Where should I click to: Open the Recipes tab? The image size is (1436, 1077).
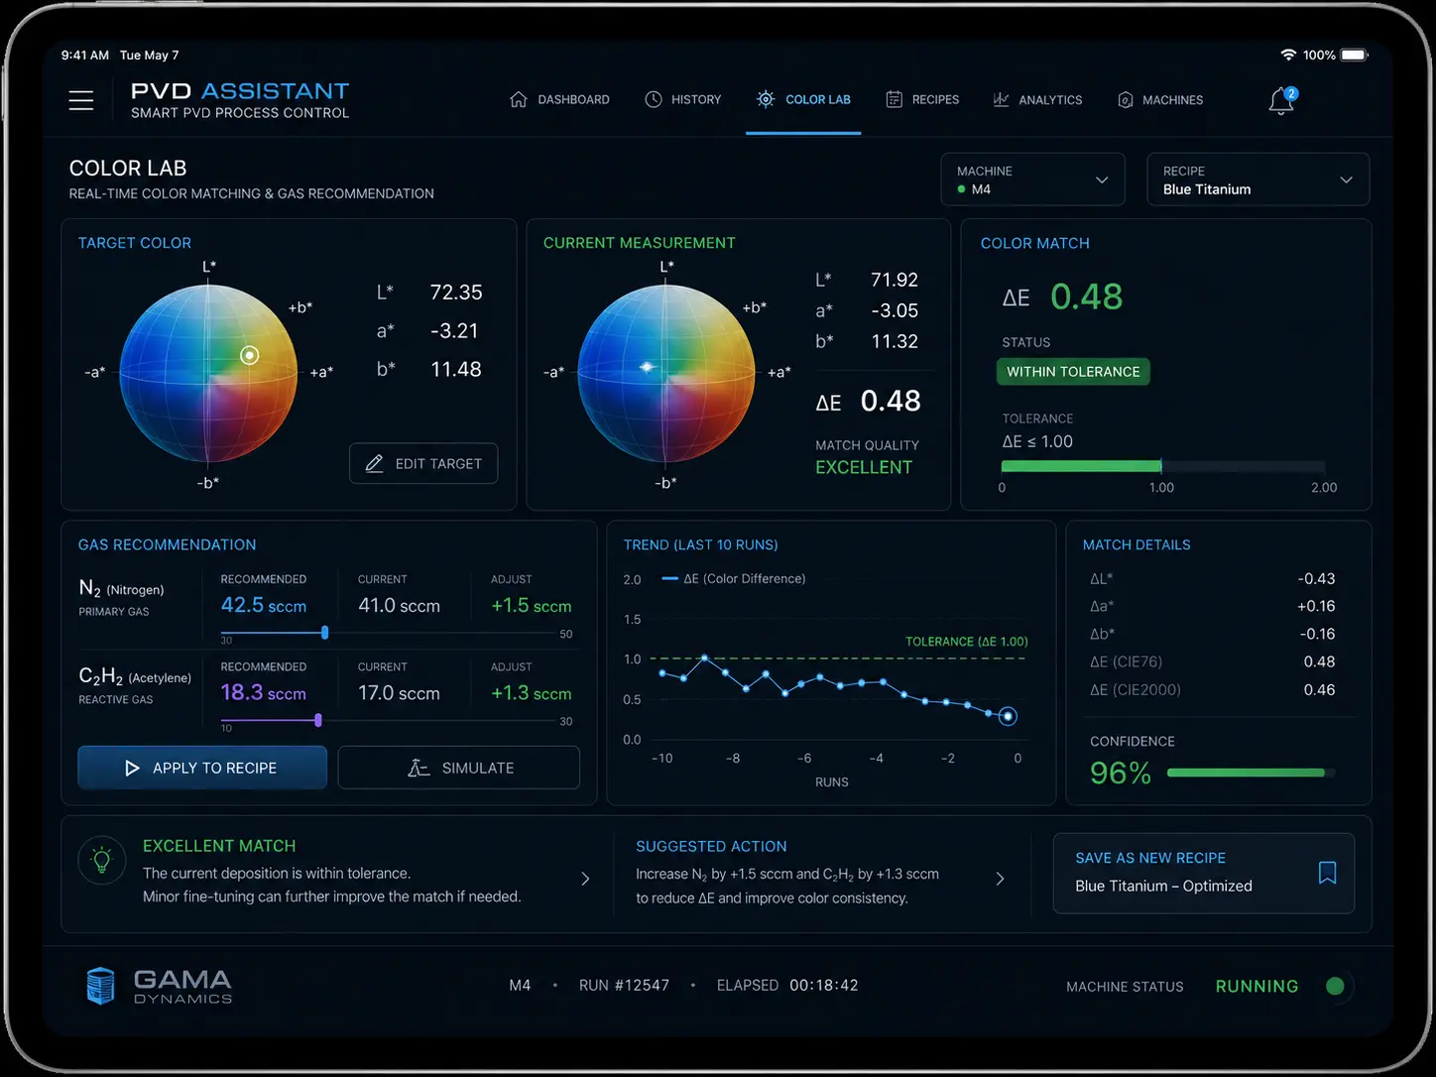[922, 100]
